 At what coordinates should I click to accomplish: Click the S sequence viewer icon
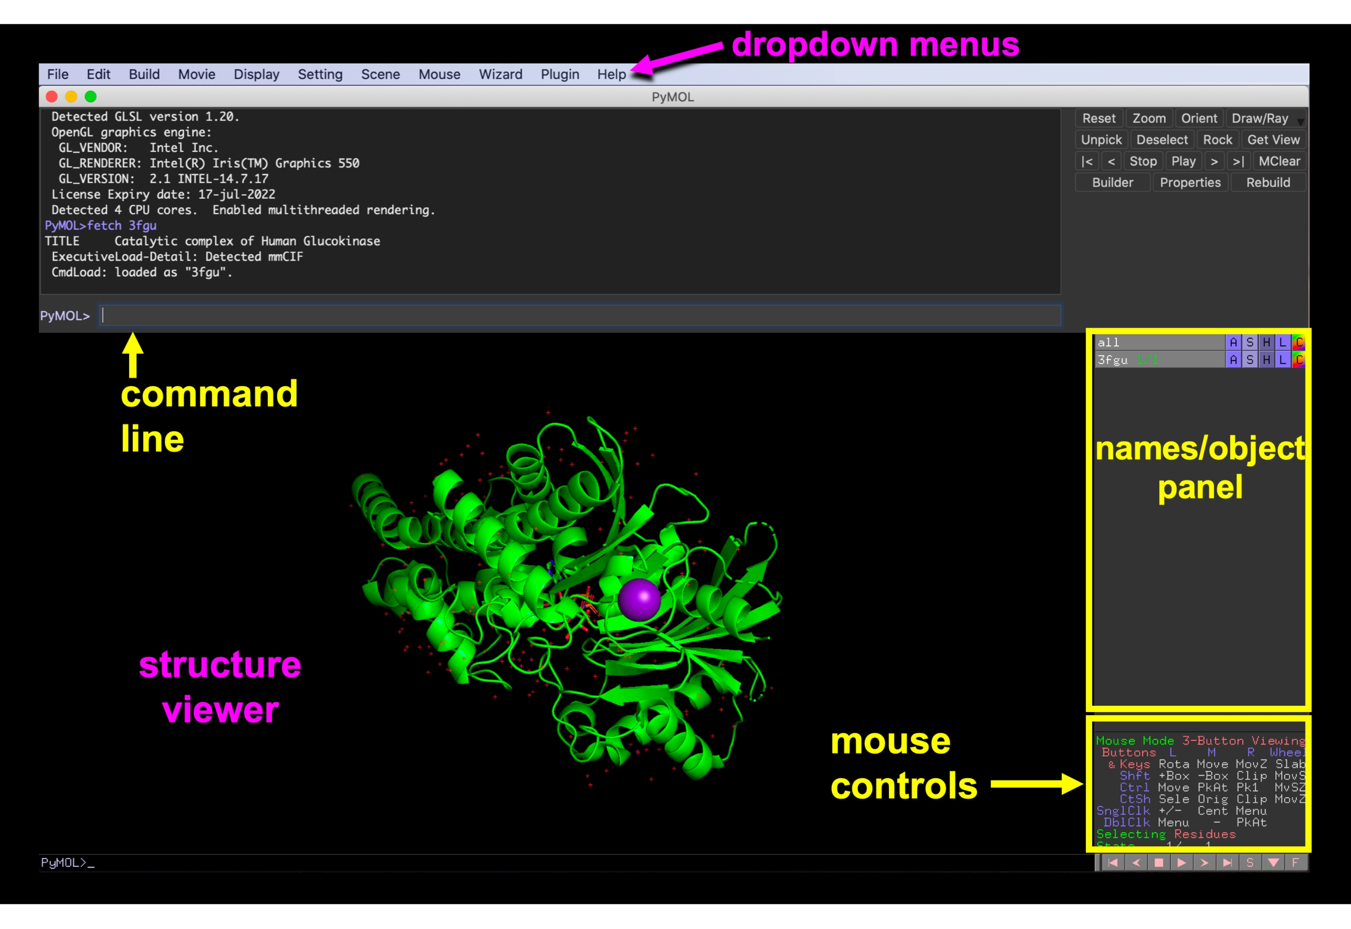(x=1250, y=863)
